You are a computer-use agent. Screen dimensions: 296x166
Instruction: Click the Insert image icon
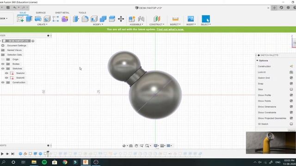click(191, 19)
